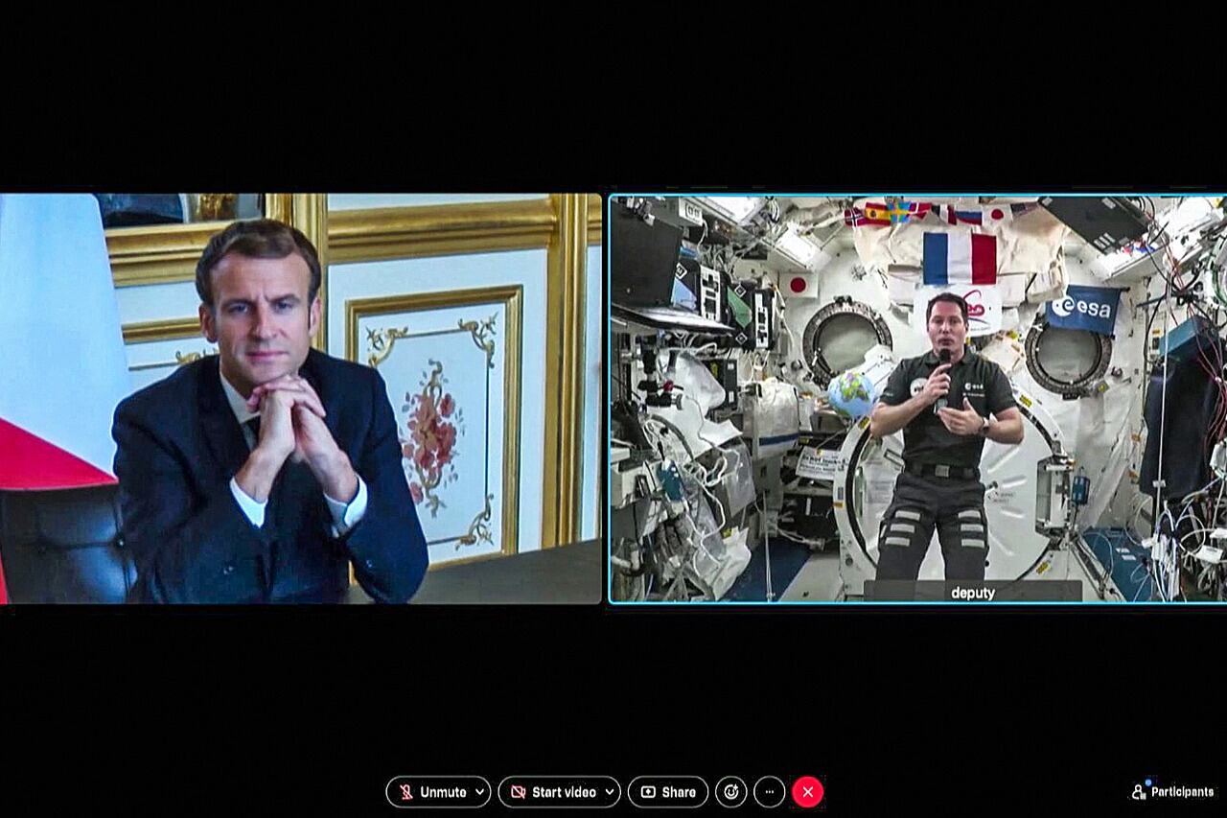This screenshot has height=818, width=1227.
Task: Click the Participants people icon
Action: [x=1139, y=792]
